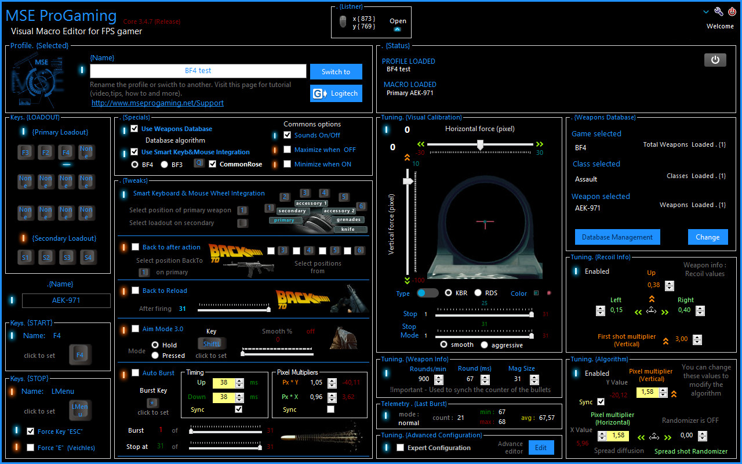This screenshot has height=464, width=742.
Task: Click the red power exit icon
Action: coord(732,12)
